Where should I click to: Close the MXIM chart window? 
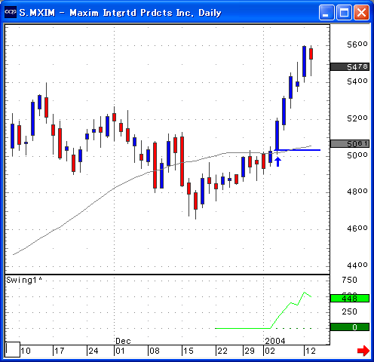click(x=361, y=12)
